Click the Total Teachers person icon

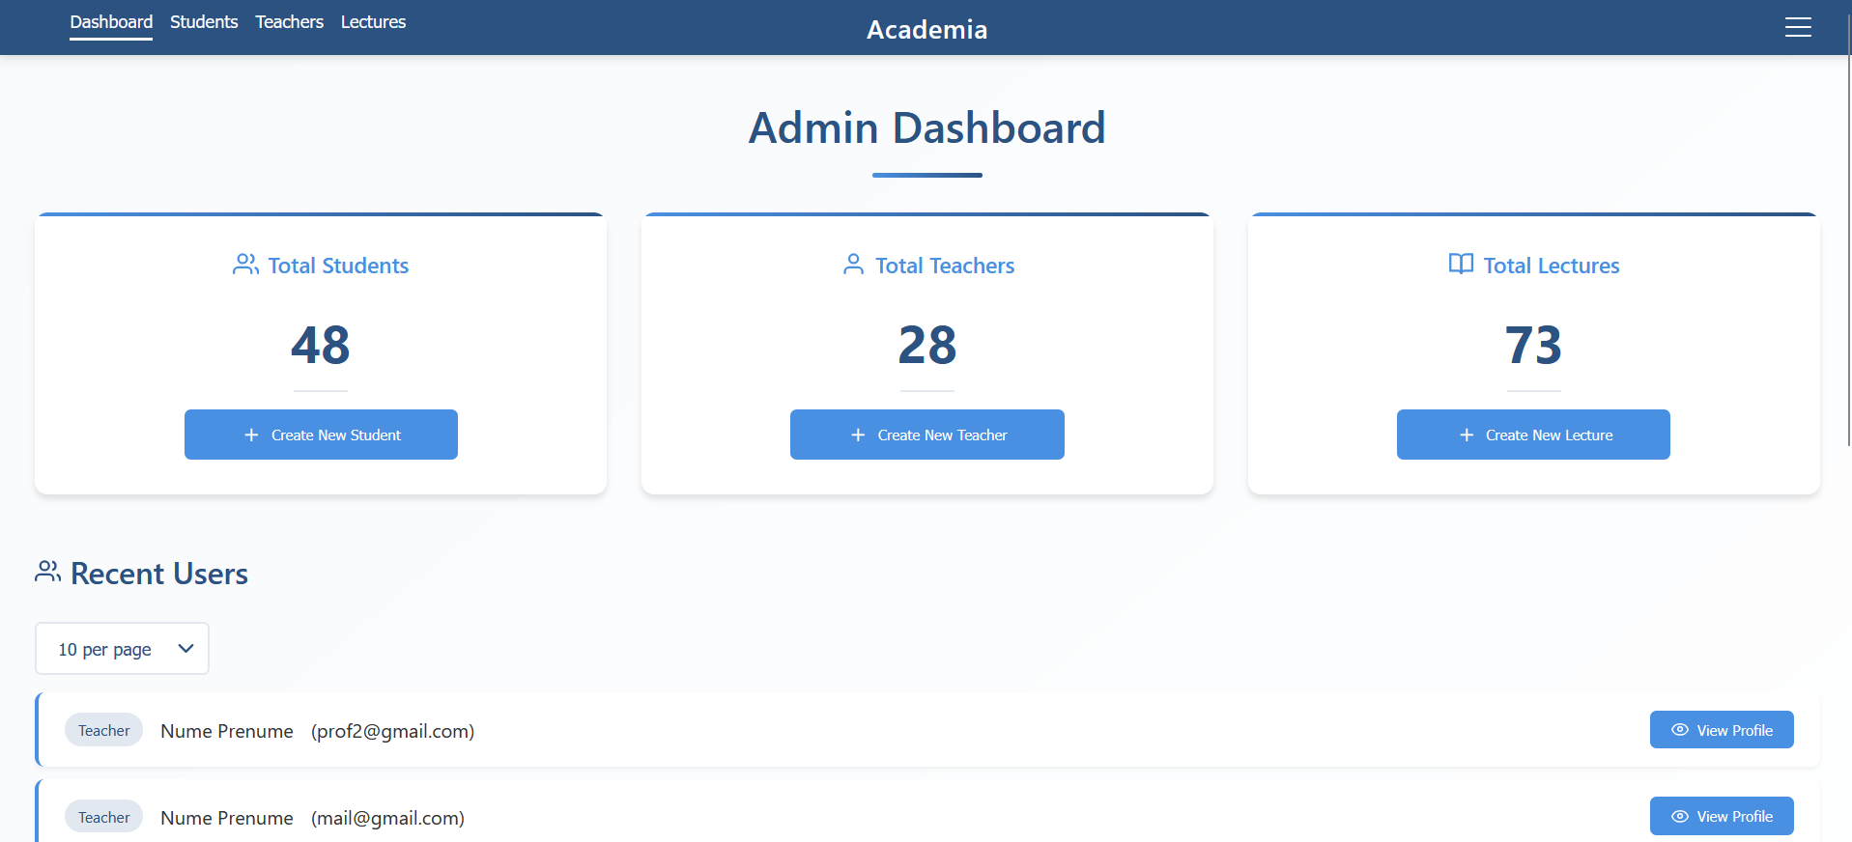tap(853, 265)
